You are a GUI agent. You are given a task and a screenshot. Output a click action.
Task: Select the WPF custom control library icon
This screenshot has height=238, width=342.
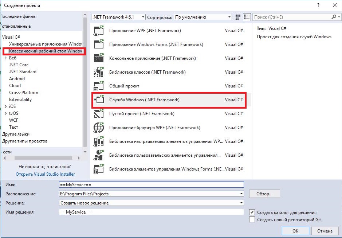click(x=99, y=141)
